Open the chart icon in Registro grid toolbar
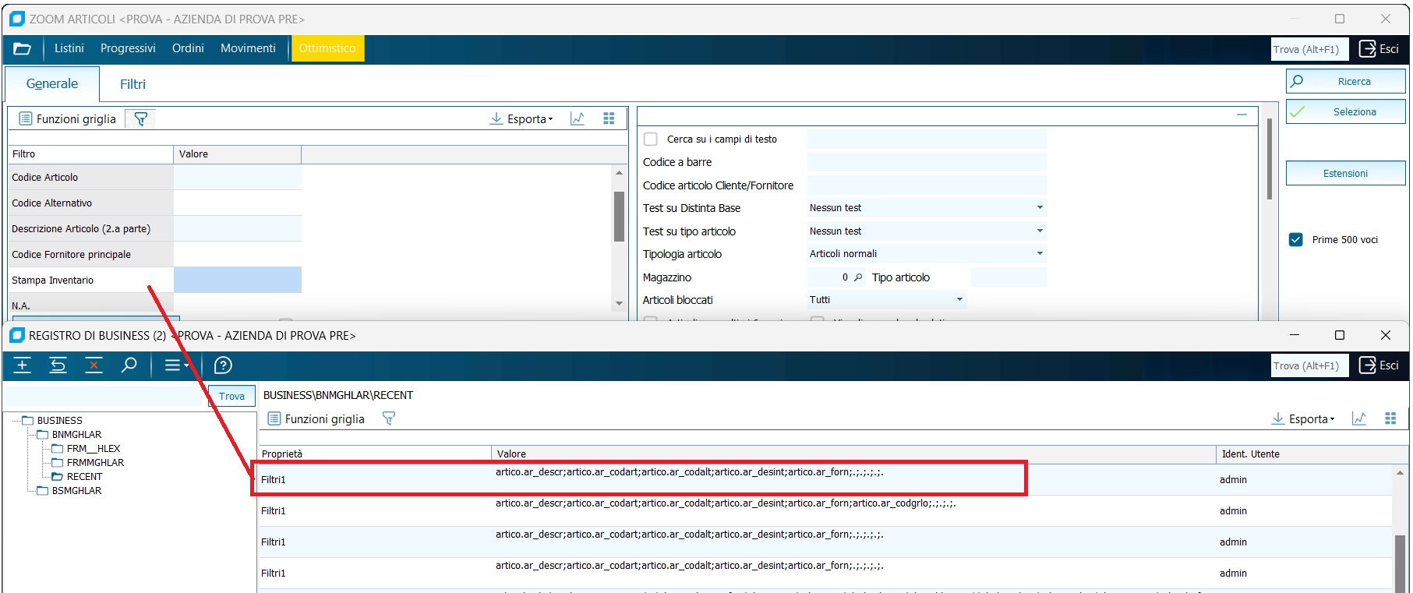The image size is (1413, 593). 1359,418
